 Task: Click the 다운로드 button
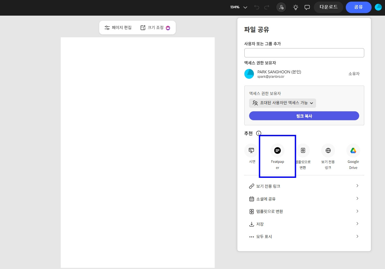[328, 7]
